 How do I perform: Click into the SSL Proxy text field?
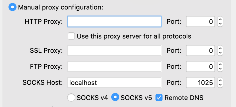[114, 51]
